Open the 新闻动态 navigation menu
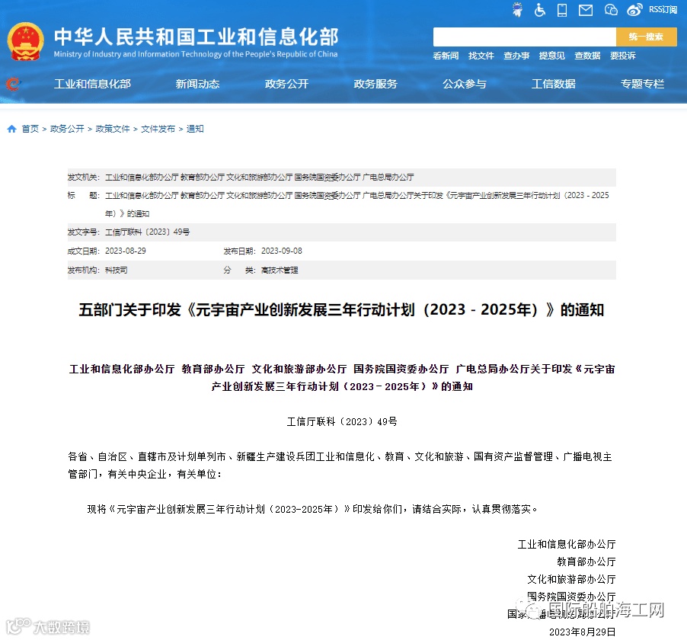 click(x=197, y=84)
